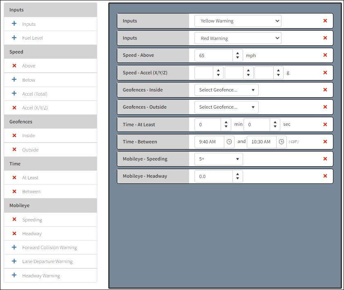
Task: Click the Time section header on the left
Action: [51, 164]
